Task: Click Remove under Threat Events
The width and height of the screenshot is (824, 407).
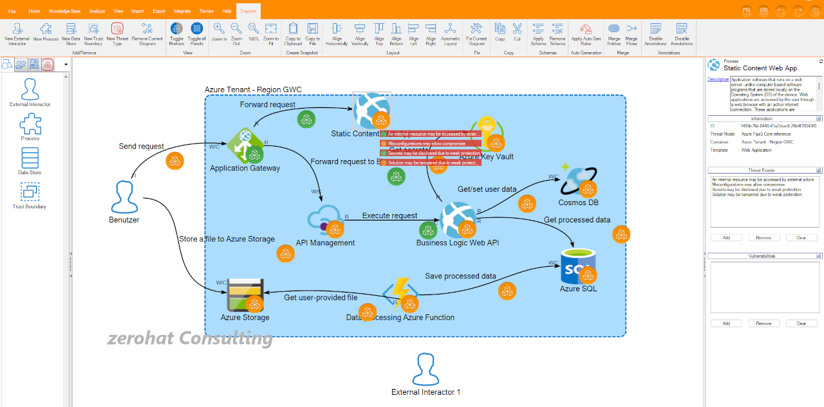Action: point(763,237)
